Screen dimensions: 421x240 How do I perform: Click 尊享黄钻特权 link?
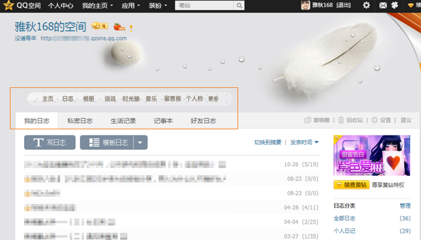[x=388, y=185]
